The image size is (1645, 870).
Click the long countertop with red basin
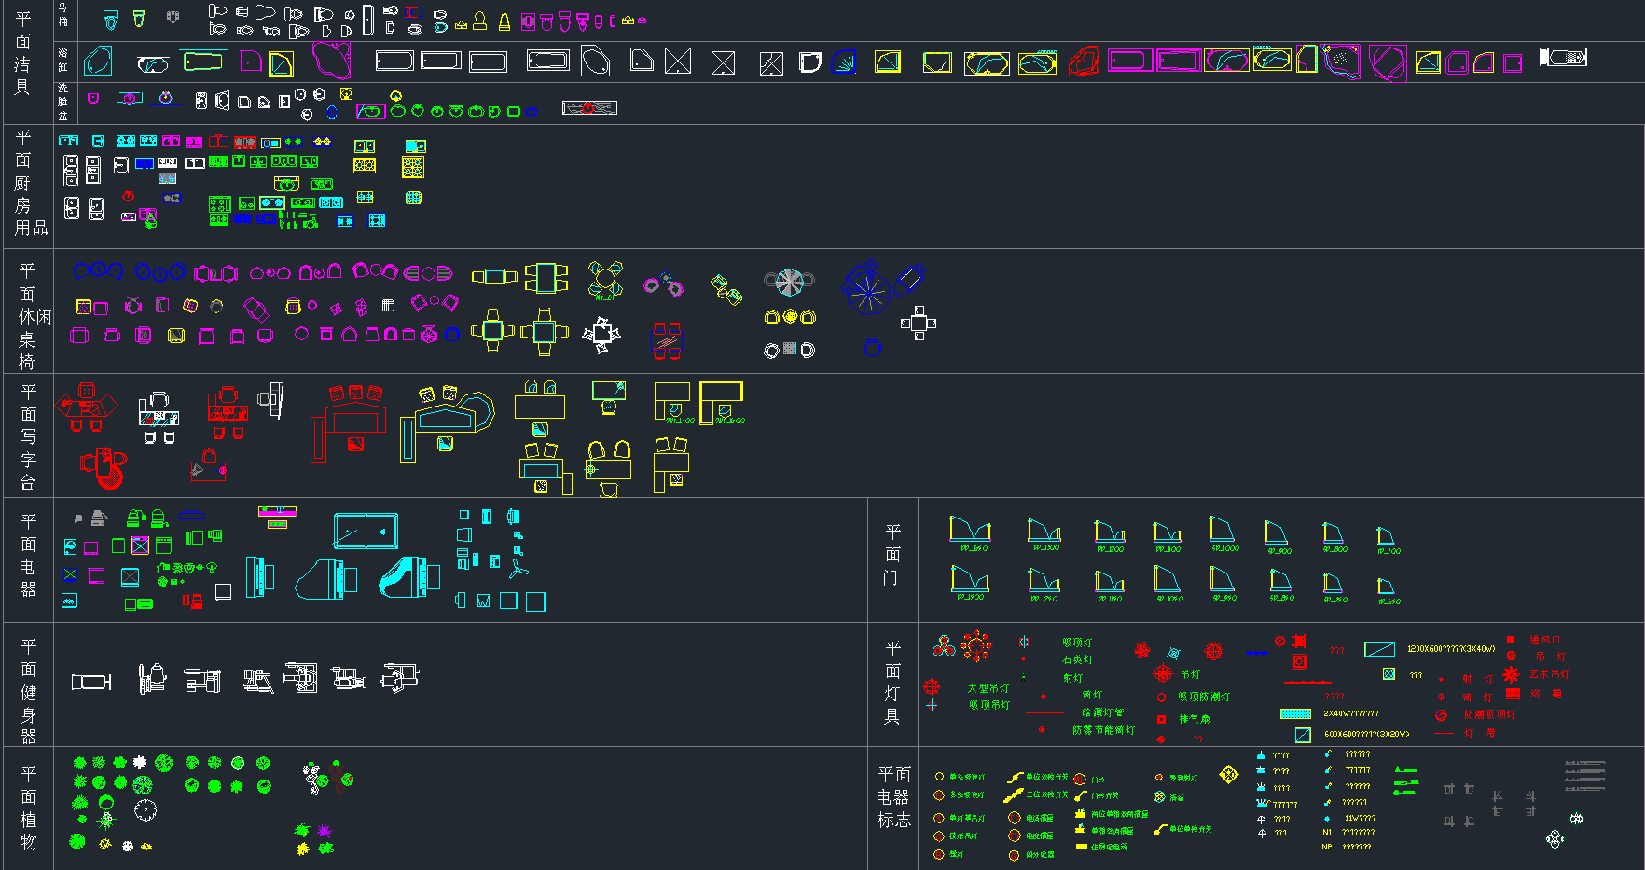click(589, 108)
